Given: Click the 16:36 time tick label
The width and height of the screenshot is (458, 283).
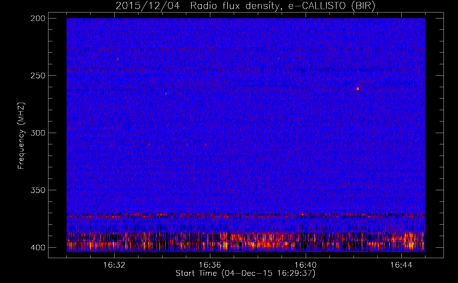Looking at the screenshot, I should point(210,265).
